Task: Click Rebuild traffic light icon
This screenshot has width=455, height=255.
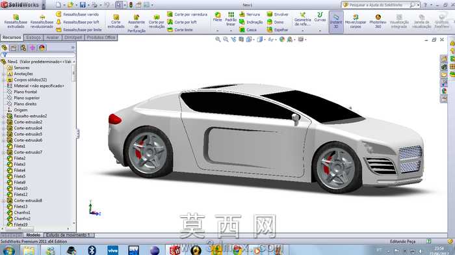Action: click(131, 5)
